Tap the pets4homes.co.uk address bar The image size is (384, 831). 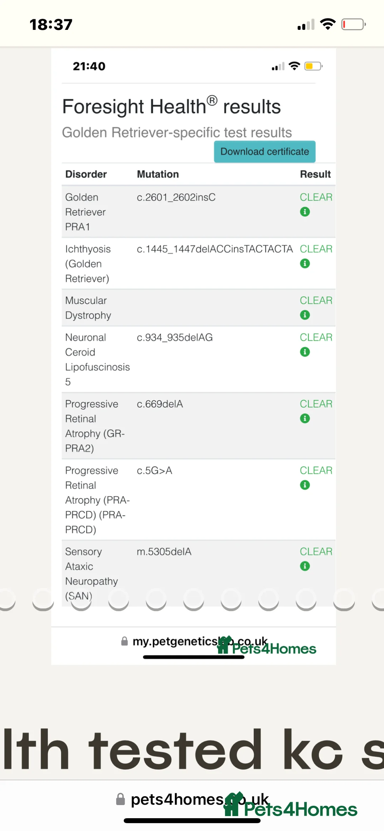point(192,799)
